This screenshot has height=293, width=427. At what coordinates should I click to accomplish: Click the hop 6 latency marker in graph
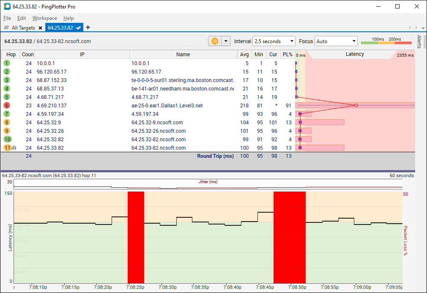point(356,105)
